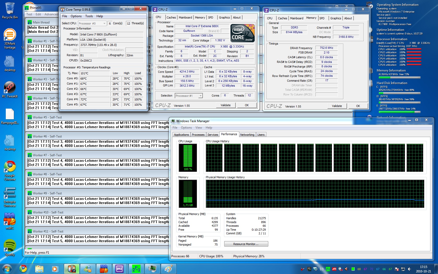Open Mainboard tab in CPU-Z CPU window
This screenshot has width=438, height=274.
(x=185, y=17)
